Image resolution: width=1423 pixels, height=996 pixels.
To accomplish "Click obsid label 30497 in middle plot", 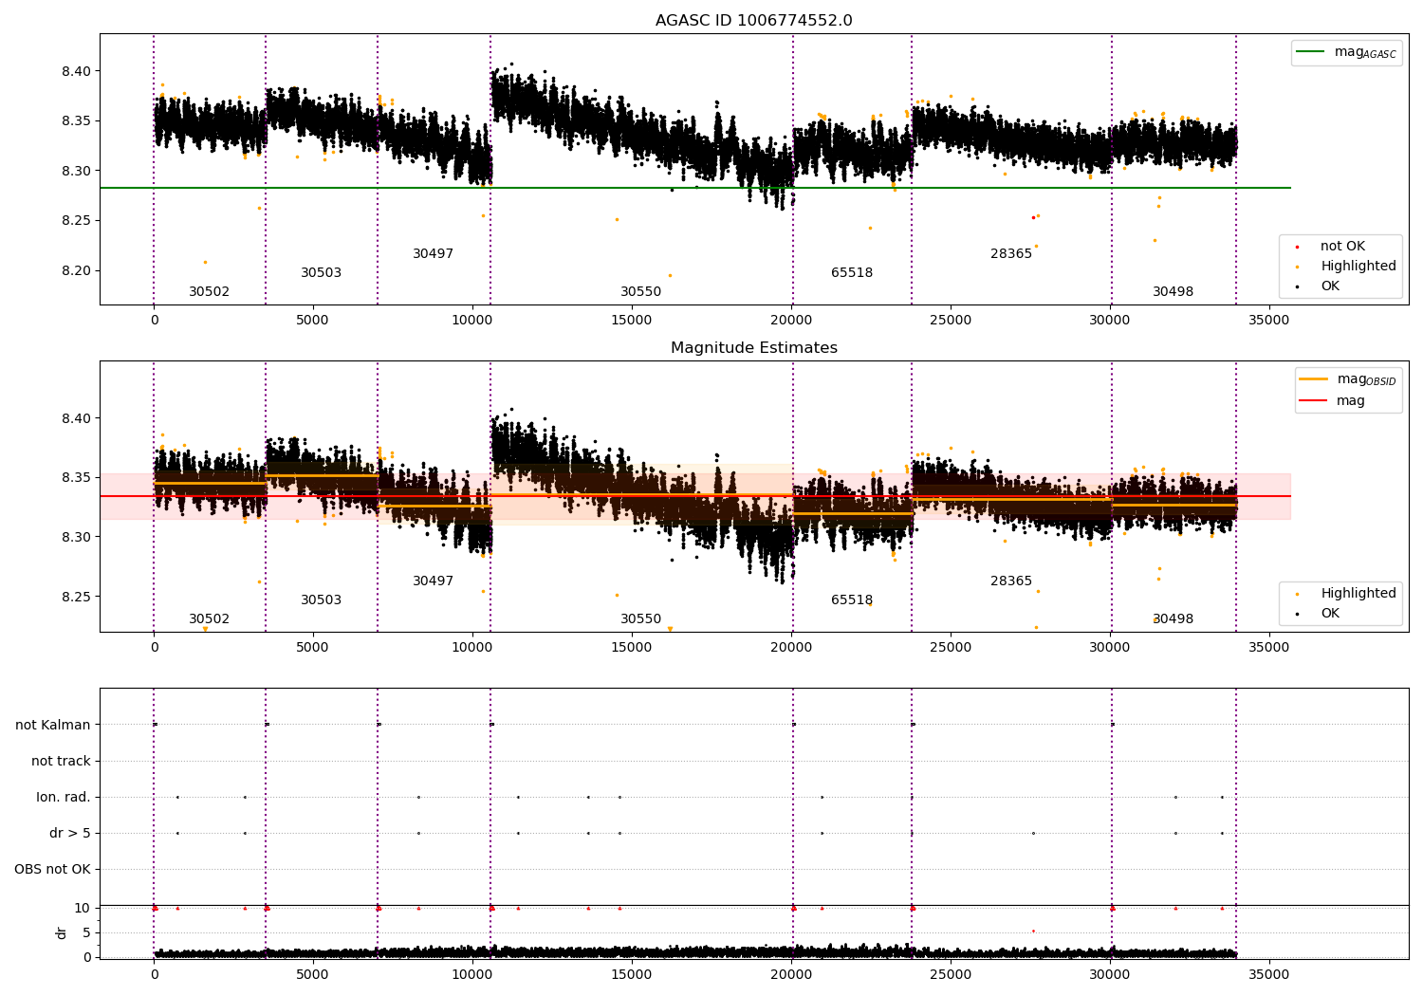I will click(433, 581).
